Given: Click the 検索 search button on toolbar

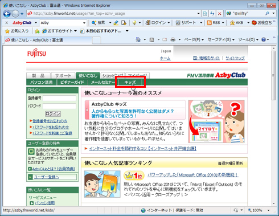Looking at the screenshot, I should point(99,23).
